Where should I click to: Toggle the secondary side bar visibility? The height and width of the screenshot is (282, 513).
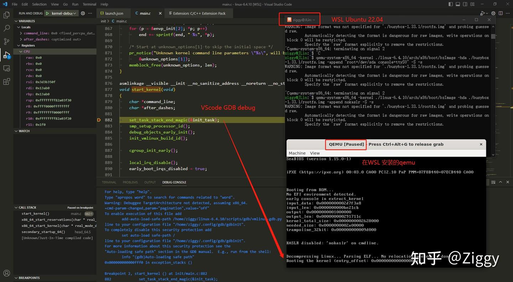[466, 4]
